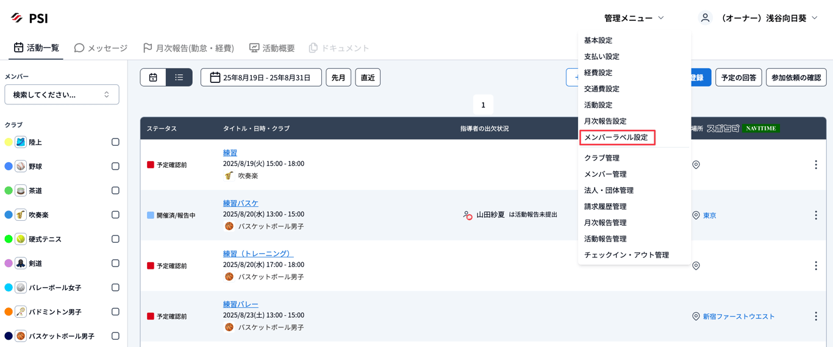The image size is (833, 347).
Task: Open three-dot menu for 練習バレー row
Action: [815, 317]
